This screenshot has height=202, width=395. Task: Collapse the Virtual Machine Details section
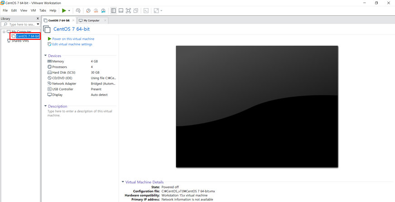click(x=123, y=182)
